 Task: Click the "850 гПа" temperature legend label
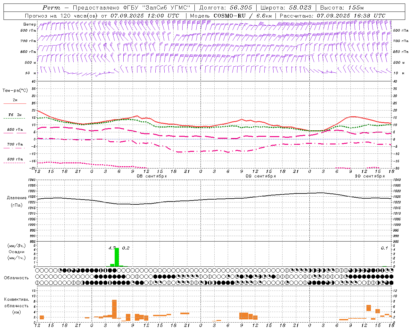[x=15, y=130]
